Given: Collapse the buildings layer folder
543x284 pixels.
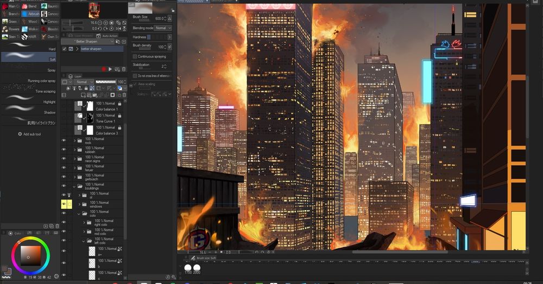Looking at the screenshot, I should pyautogui.click(x=74, y=186).
